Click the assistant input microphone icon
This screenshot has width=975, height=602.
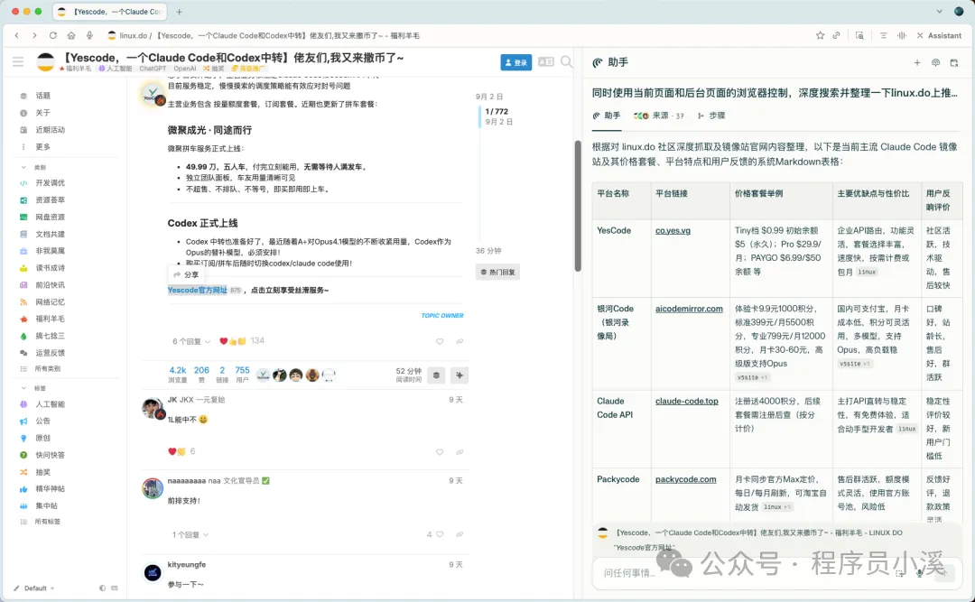[919, 573]
